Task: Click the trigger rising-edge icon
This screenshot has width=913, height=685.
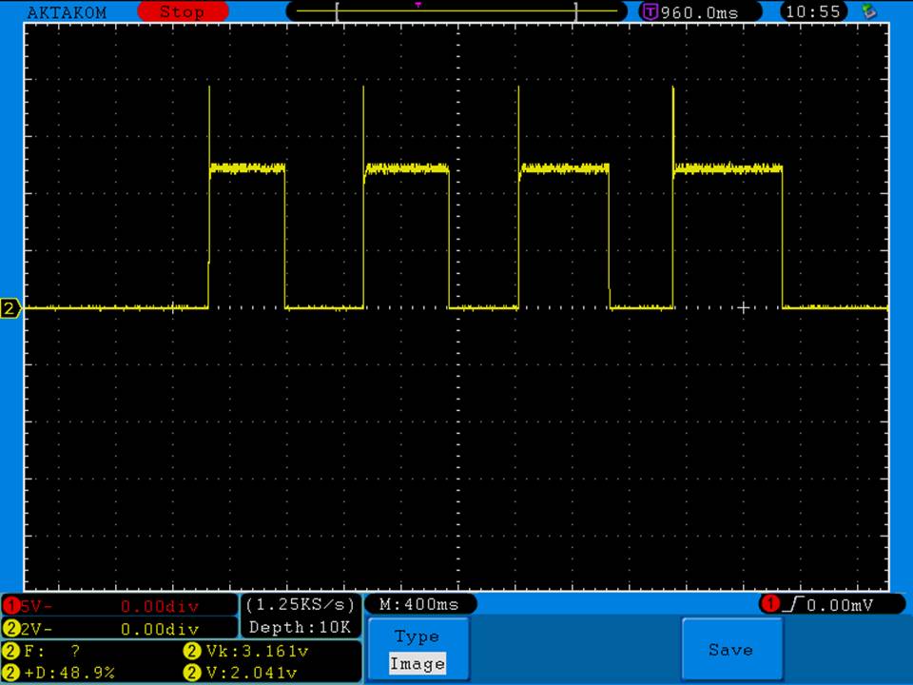Action: pos(791,604)
